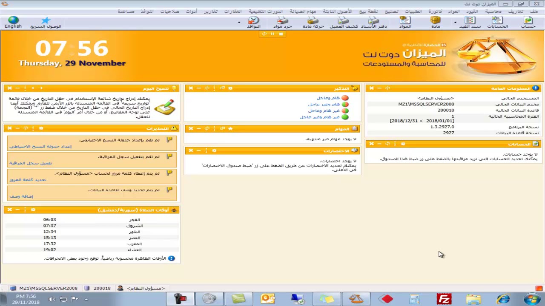Screen dimensions: 545x306
Task: Click the إعداد جدولة النسخ الاحتياطي link
Action: click(x=40, y=146)
